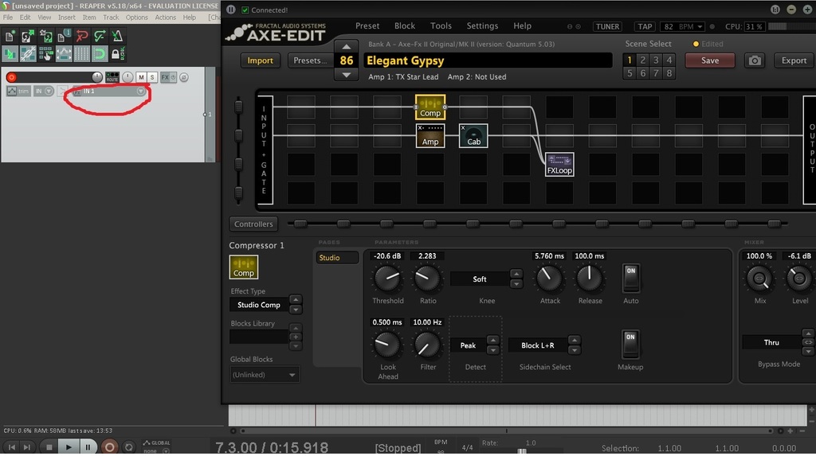Image resolution: width=816 pixels, height=456 pixels.
Task: Open the BPM dropdown arrow
Action: pos(700,26)
